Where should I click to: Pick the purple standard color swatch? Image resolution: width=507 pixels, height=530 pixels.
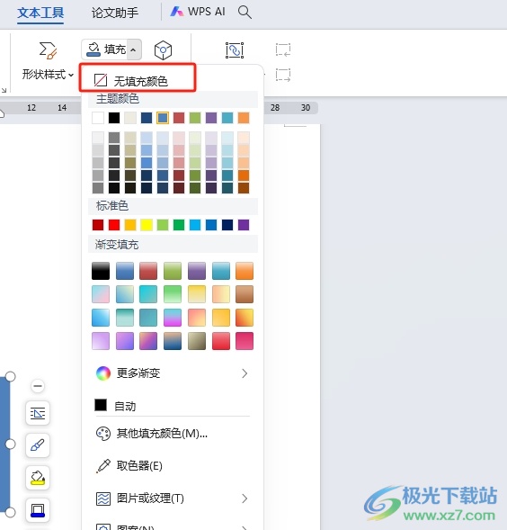244,225
